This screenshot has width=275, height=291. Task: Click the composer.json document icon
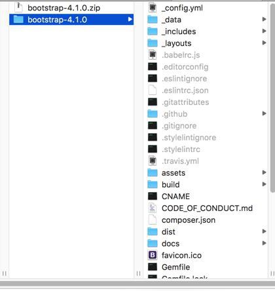(x=153, y=220)
